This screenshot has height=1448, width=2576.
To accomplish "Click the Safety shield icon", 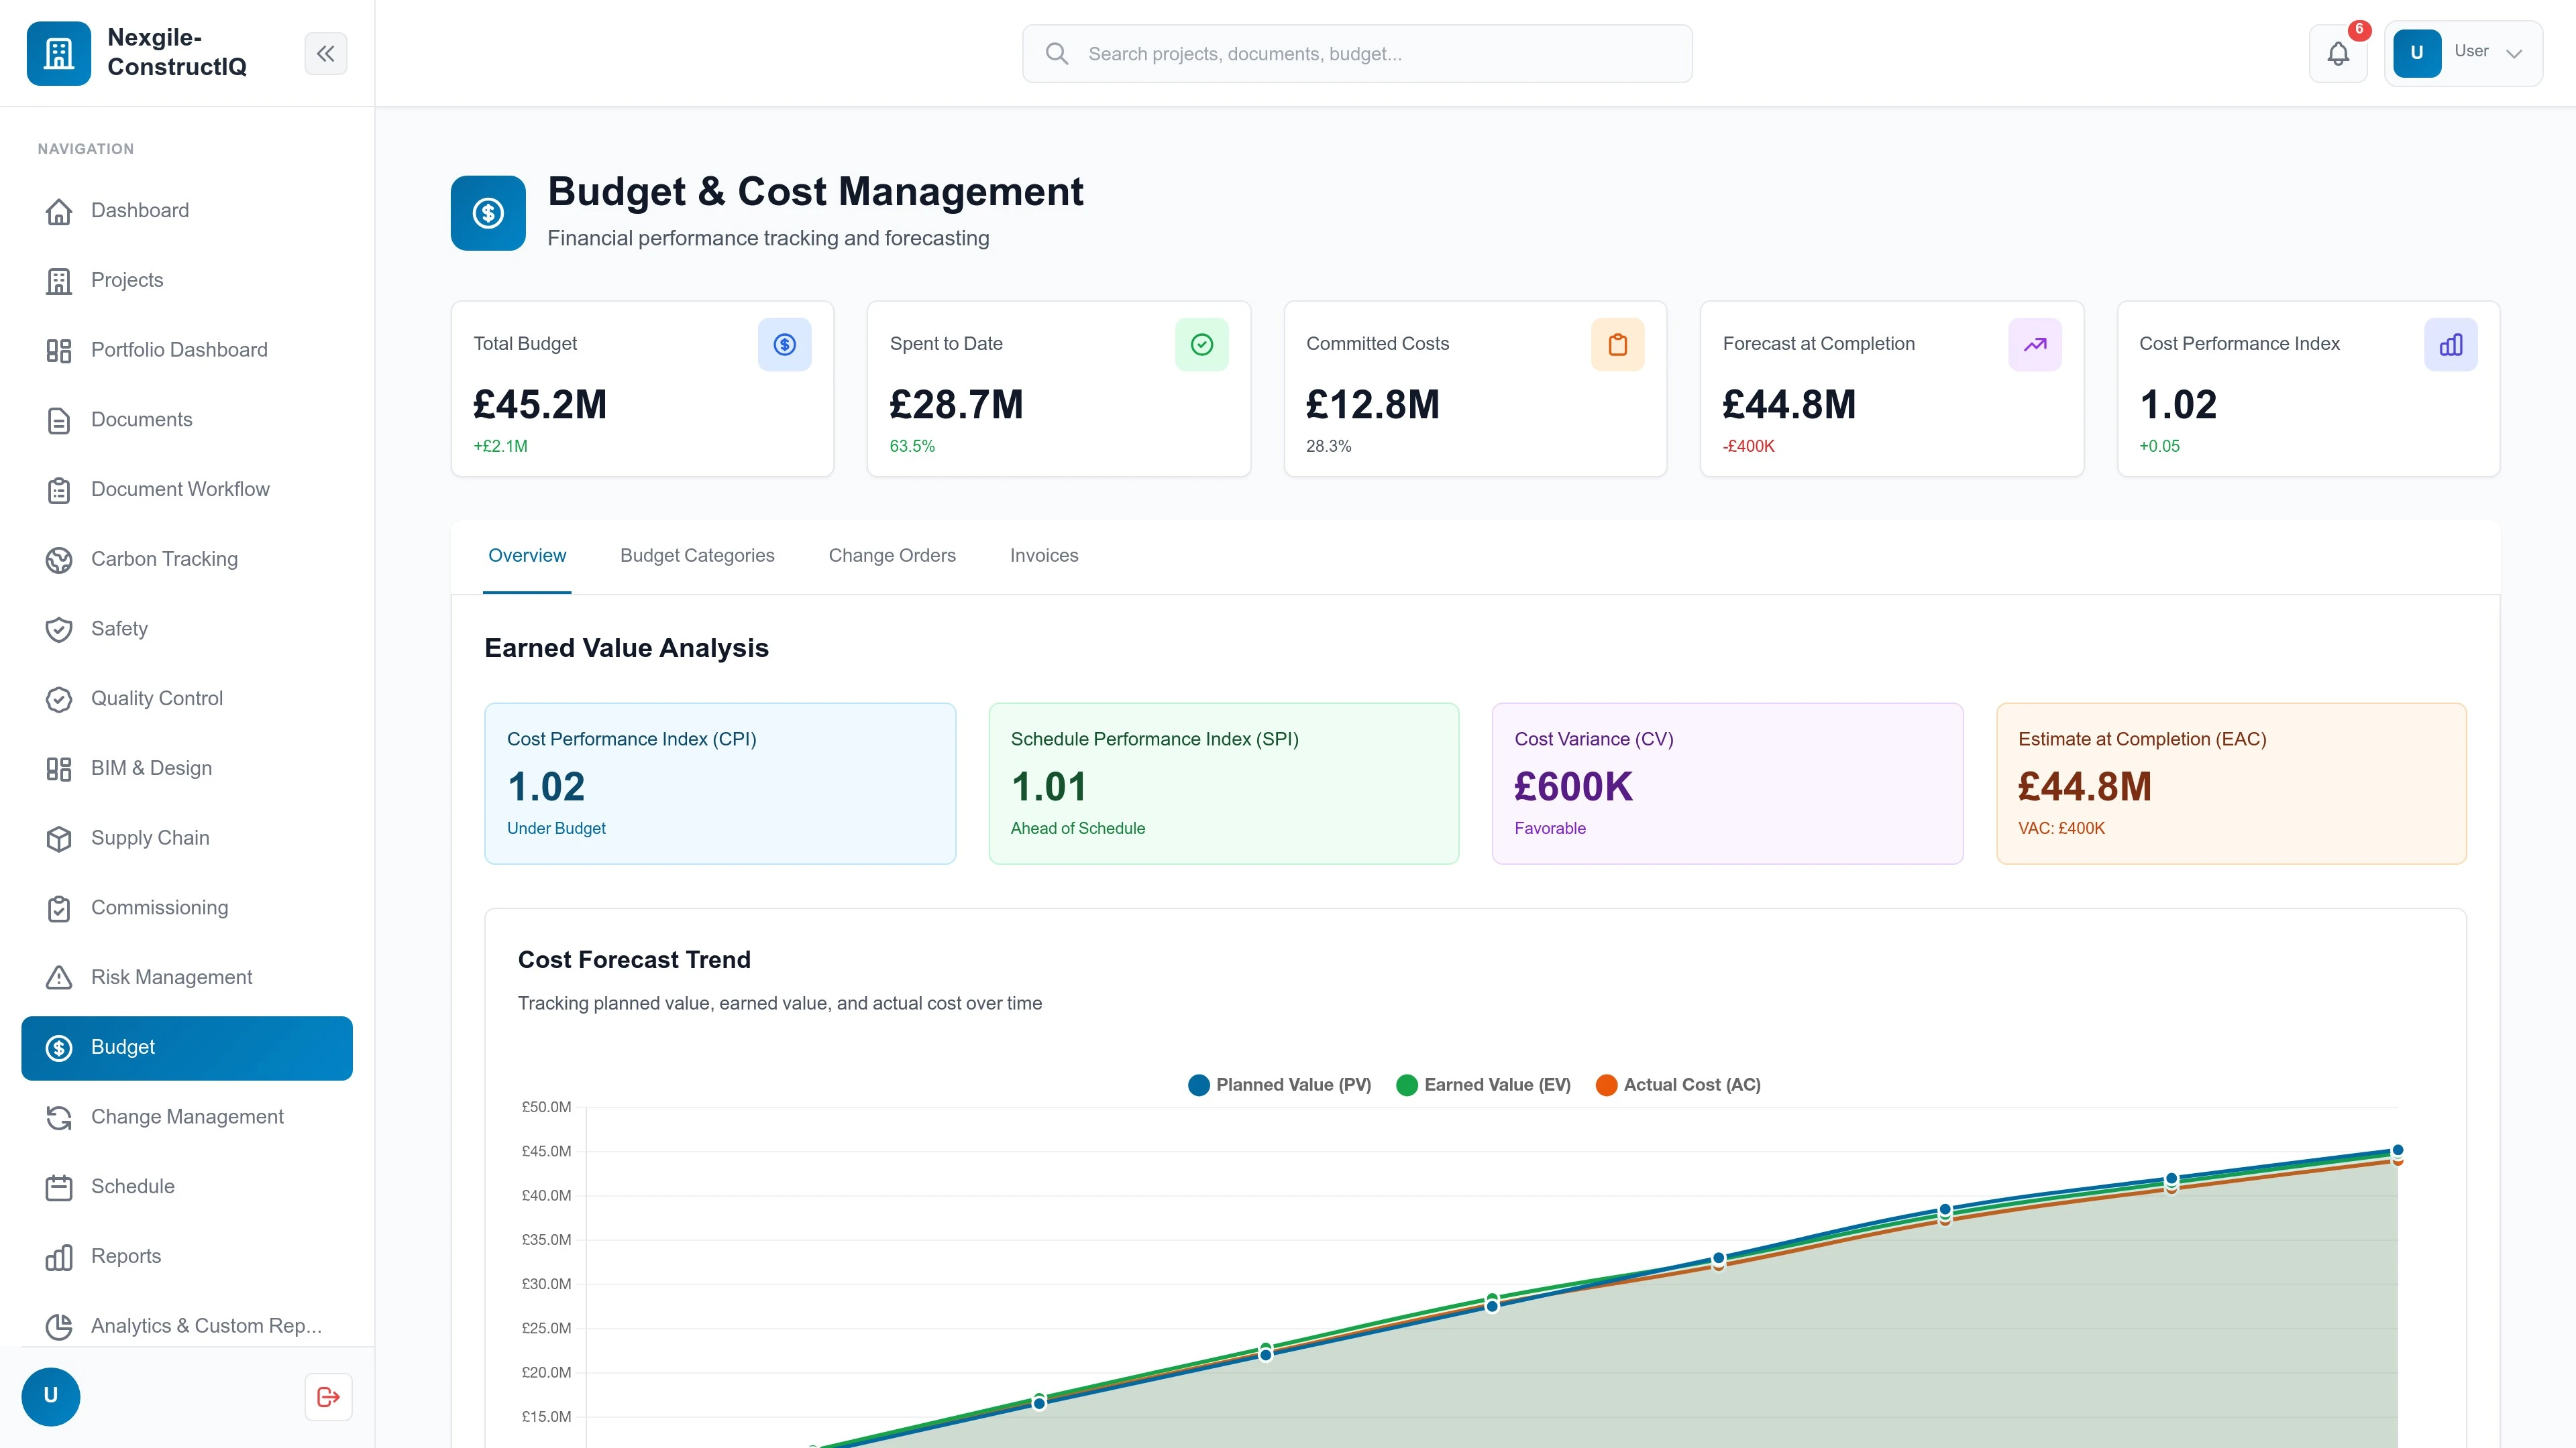I will coord(59,629).
